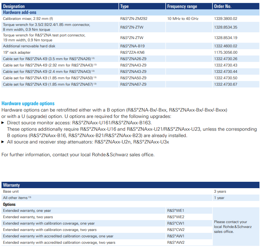Click order number 1332.4730.67

[226, 85]
